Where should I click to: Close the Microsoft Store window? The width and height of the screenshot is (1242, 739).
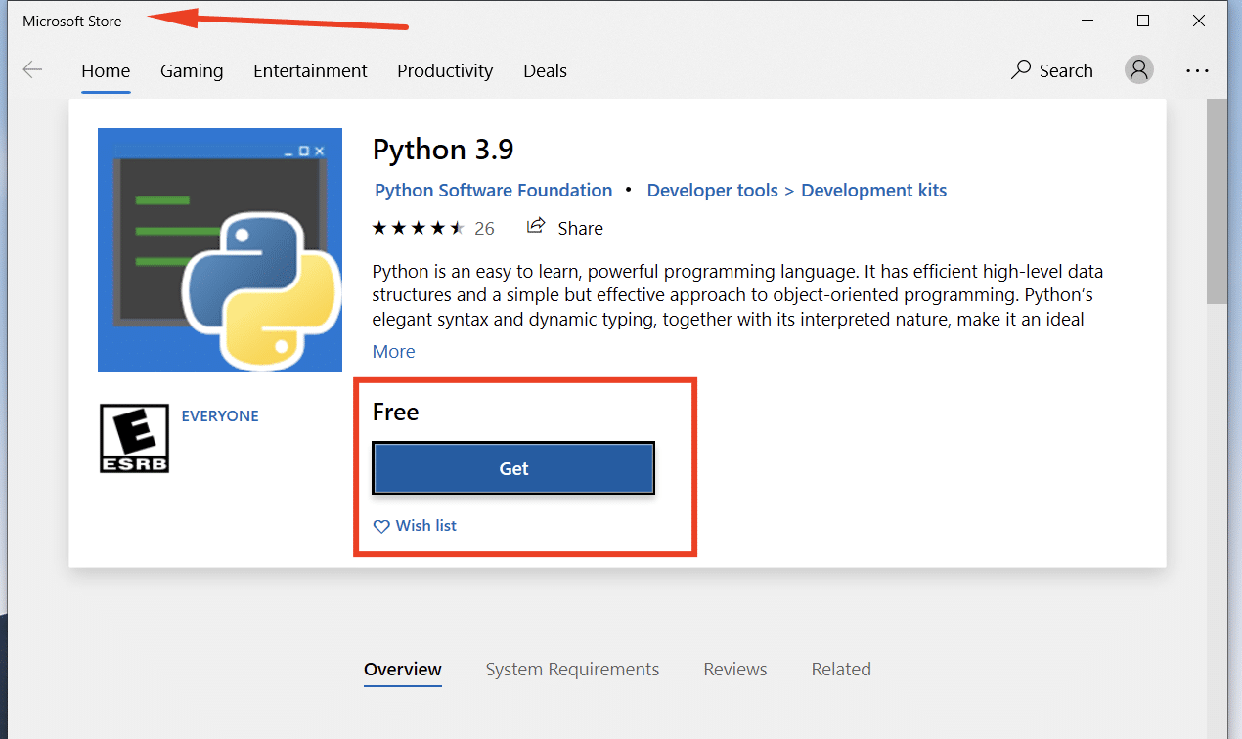pyautogui.click(x=1199, y=21)
